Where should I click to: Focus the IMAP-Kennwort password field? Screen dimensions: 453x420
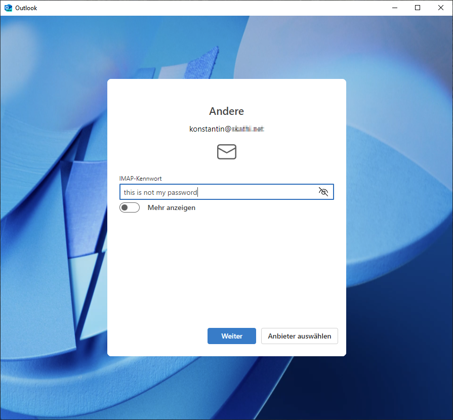253,192
